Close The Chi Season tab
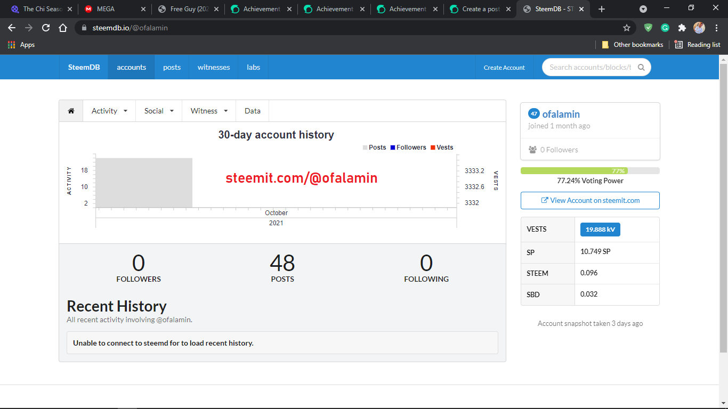The image size is (728, 409). pos(70,9)
